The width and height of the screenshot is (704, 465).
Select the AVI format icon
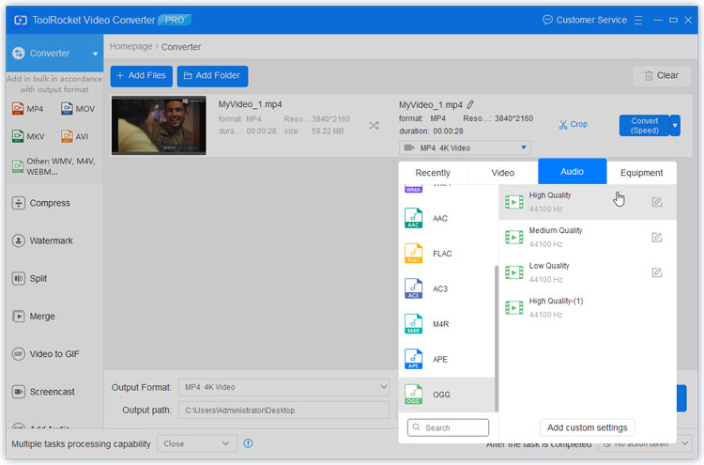[x=67, y=136]
